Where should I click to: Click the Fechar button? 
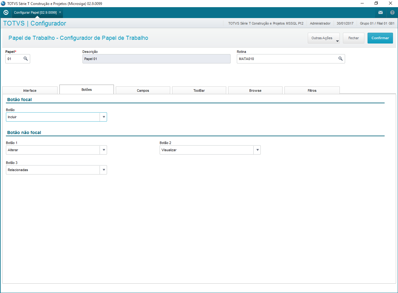click(x=354, y=38)
